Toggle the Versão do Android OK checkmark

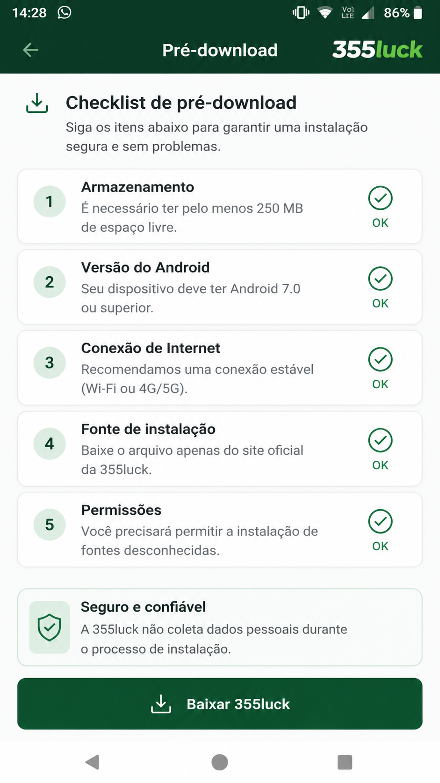pos(380,279)
